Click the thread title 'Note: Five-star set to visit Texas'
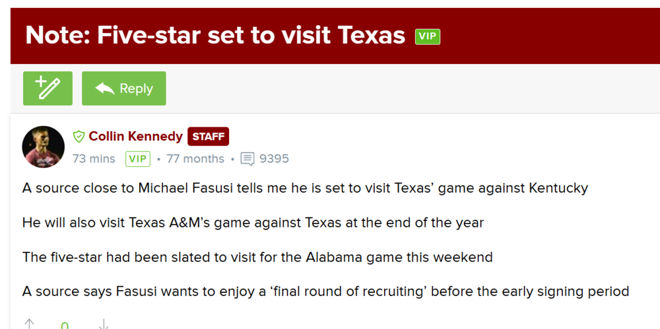Viewport: 660px width, 329px height. pos(215,35)
